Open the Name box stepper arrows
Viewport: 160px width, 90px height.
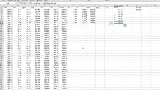coord(17,3)
